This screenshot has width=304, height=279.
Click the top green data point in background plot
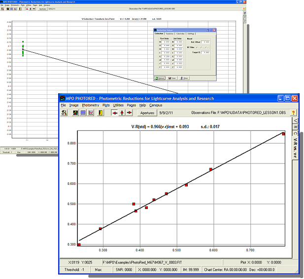click(x=23, y=41)
